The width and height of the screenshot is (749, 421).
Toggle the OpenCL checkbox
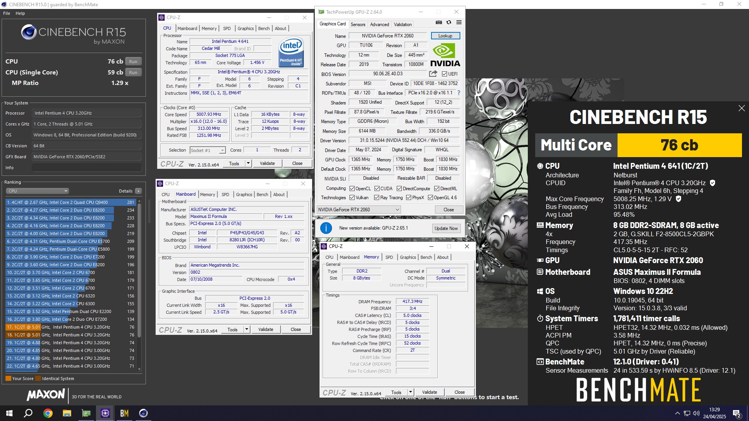[352, 189]
